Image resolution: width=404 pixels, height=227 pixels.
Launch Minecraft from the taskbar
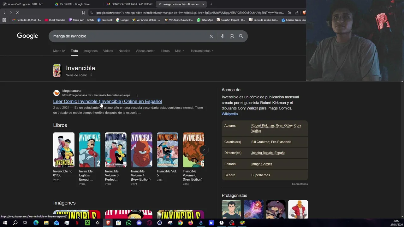87,223
